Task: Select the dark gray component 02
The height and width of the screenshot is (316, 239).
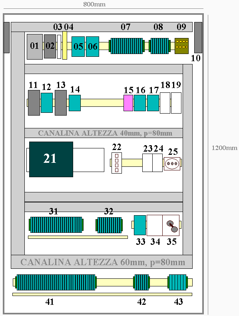Action: [50, 46]
